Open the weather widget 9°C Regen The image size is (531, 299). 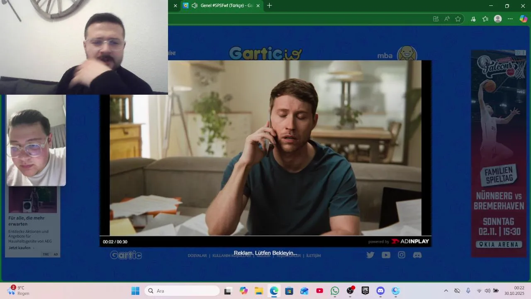coord(19,290)
